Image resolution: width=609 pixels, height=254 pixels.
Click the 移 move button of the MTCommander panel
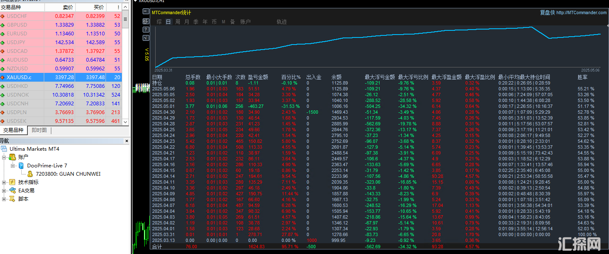coord(146,21)
